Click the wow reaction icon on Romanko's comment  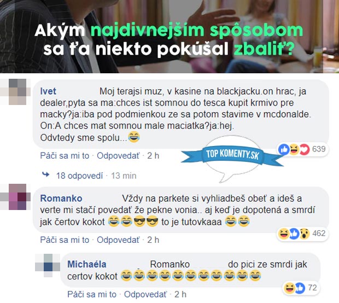coord(305,234)
